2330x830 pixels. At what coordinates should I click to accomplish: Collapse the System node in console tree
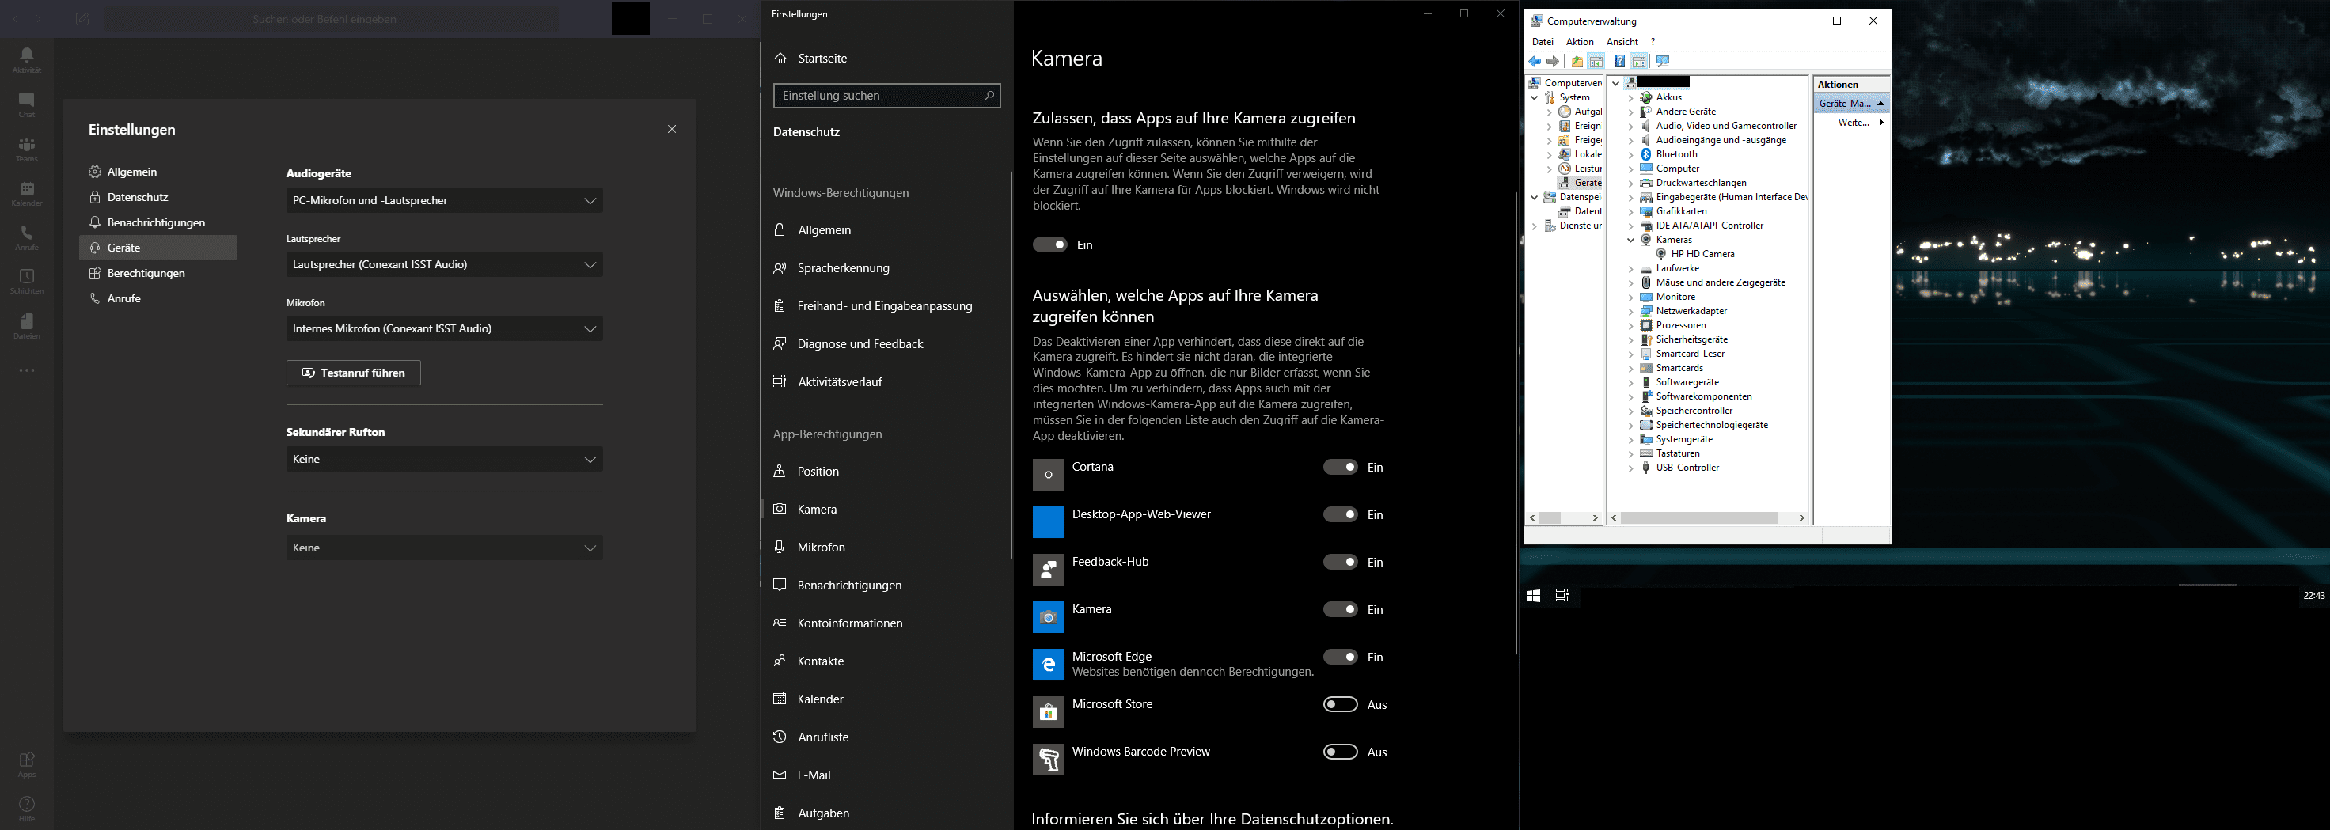[x=1534, y=97]
